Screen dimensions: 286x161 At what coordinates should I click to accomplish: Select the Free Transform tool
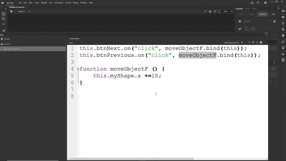coord(4,19)
